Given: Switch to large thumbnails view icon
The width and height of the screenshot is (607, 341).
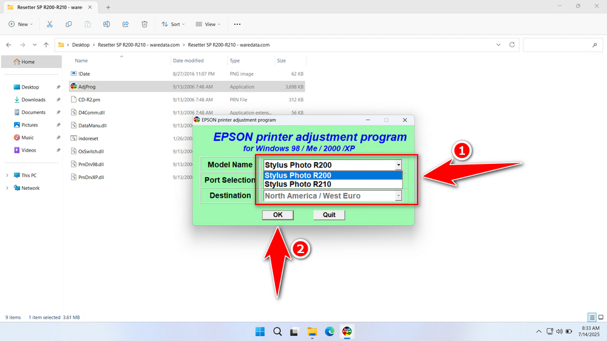Looking at the screenshot, I should tap(601, 317).
